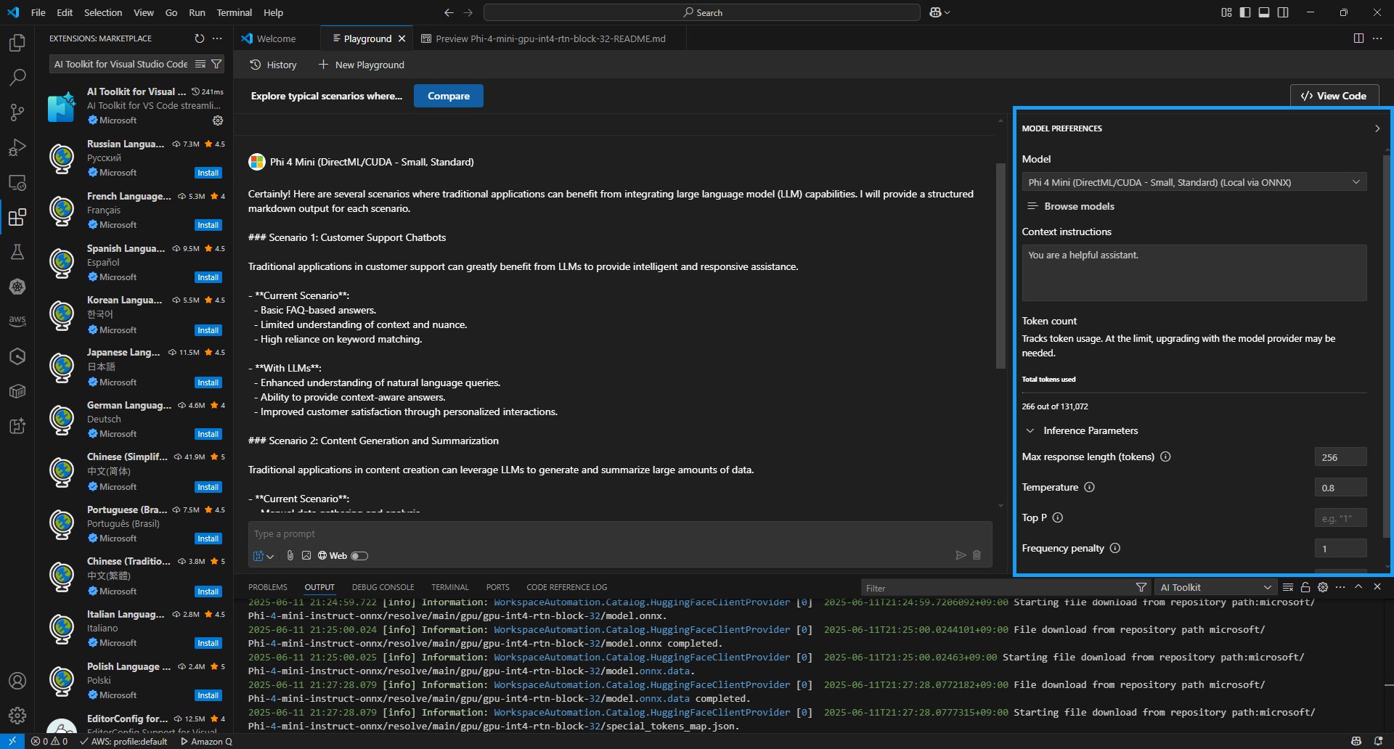This screenshot has height=749, width=1394.
Task: Switch to the DEBUG CONSOLE tab
Action: 383,587
